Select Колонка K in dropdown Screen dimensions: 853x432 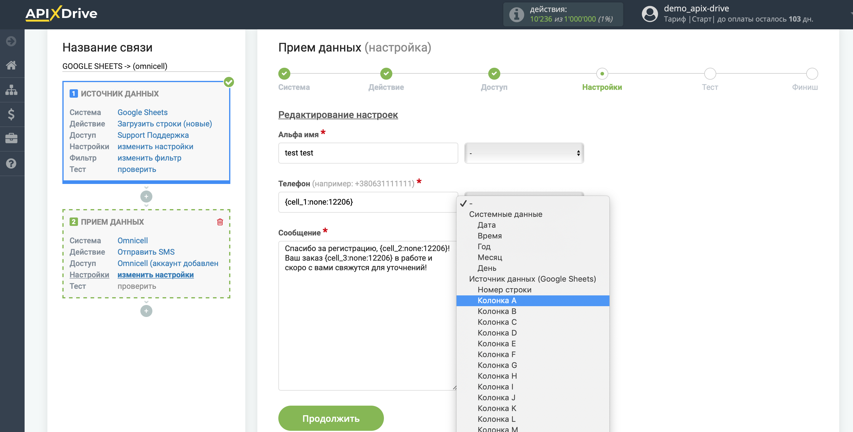532,409
